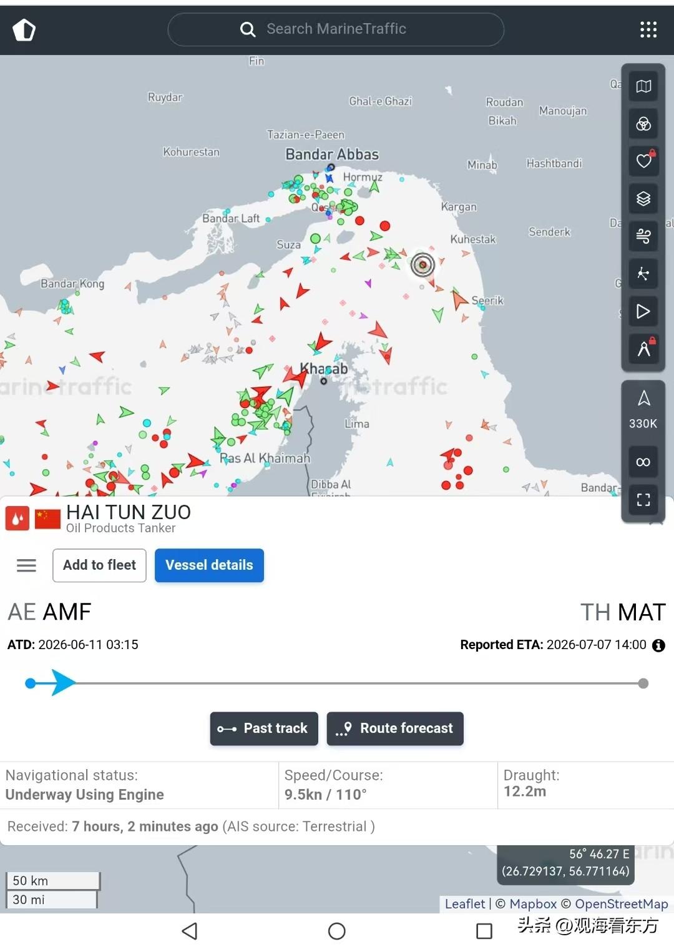Image resolution: width=674 pixels, height=949 pixels.
Task: Show the 330K vessels counter
Action: [x=643, y=410]
